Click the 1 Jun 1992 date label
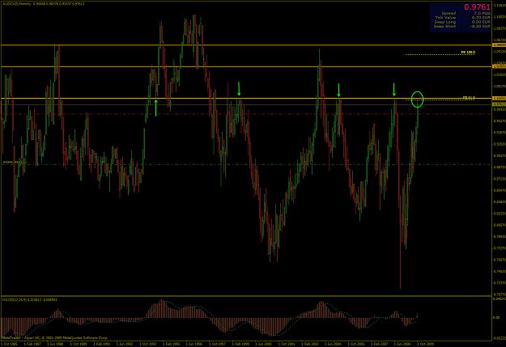The height and width of the screenshot is (347, 506). tap(125, 344)
